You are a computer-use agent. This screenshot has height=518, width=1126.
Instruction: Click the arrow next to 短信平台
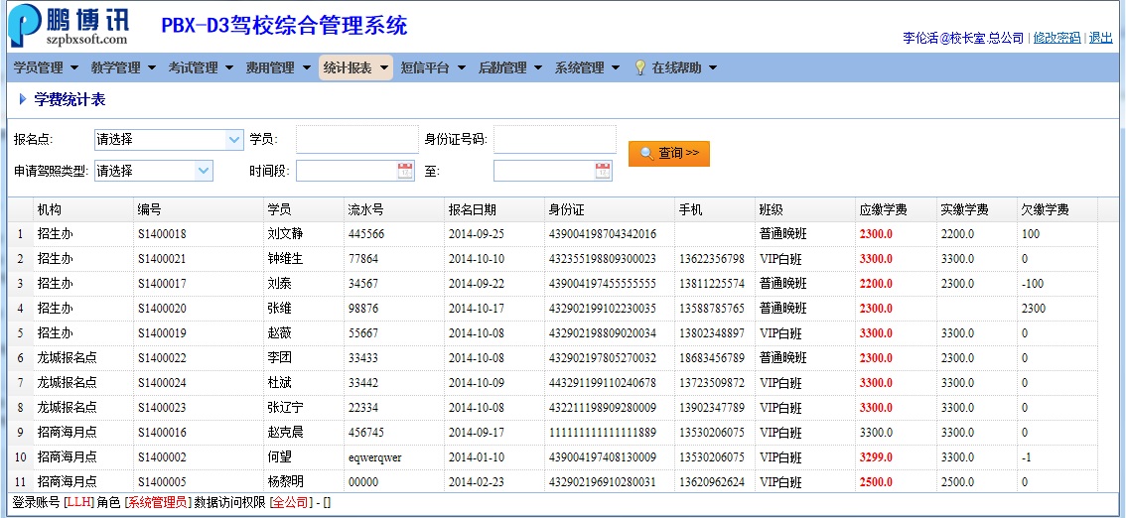(461, 68)
